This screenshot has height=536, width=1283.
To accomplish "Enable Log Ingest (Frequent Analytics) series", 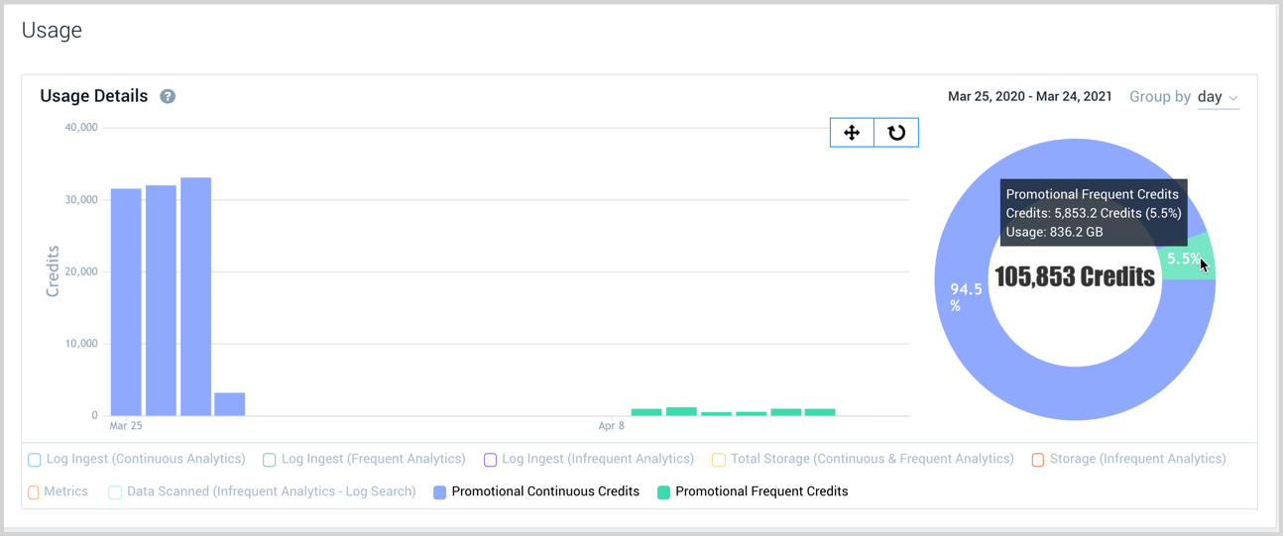I will click(270, 460).
